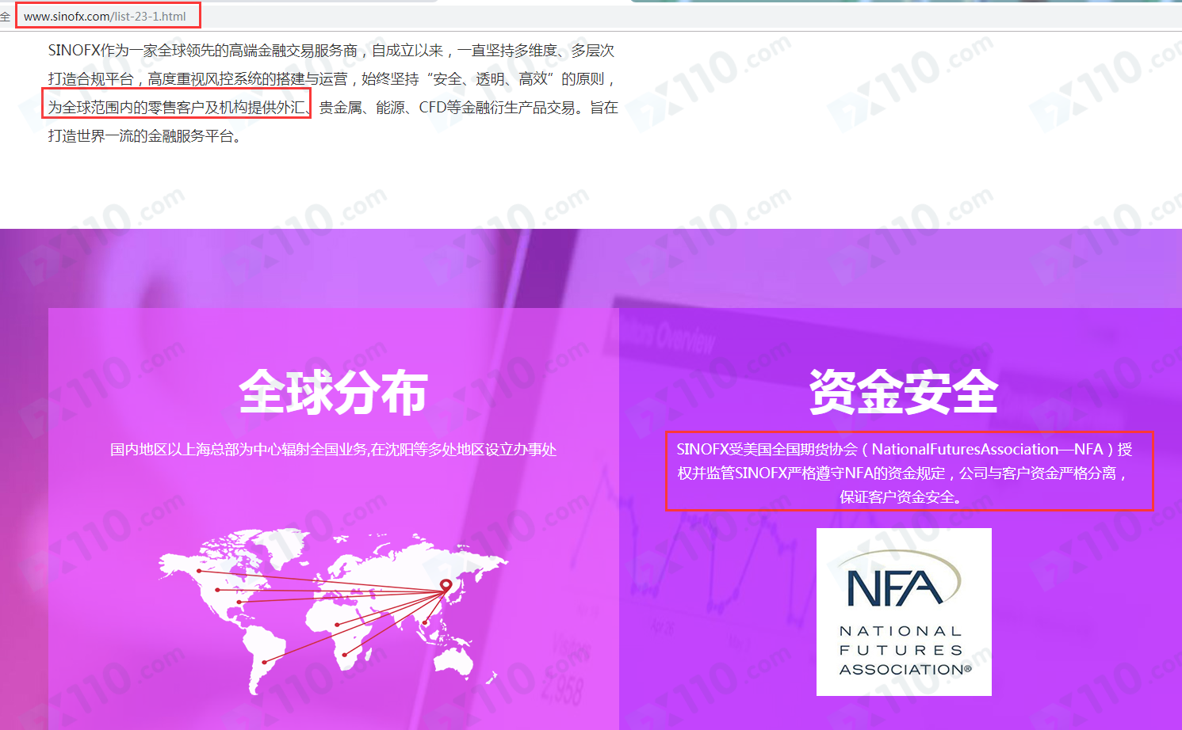Click the NFA National Futures Association logo
Viewport: 1182px width, 730px height.
[904, 612]
